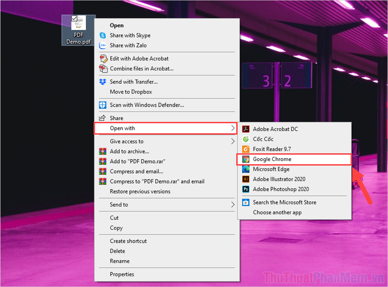The width and height of the screenshot is (388, 287).
Task: Click the Adobe Illustrator Ai icon
Action: (246, 179)
